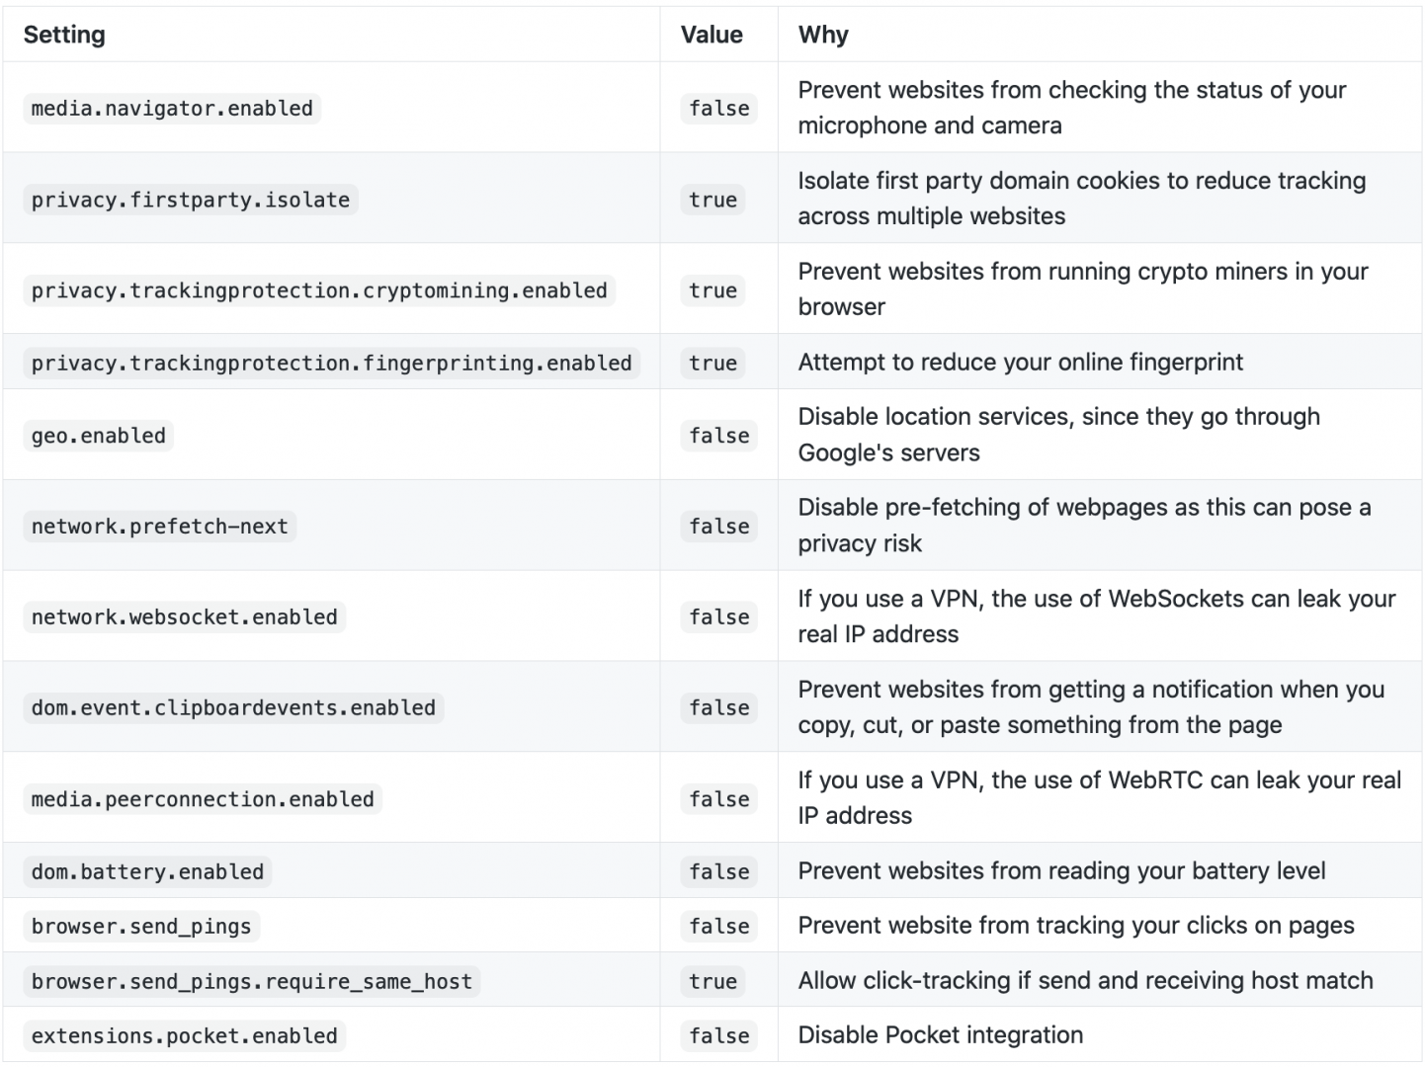Select the network.prefetch-next setting code
1425x1067 pixels.
click(159, 527)
